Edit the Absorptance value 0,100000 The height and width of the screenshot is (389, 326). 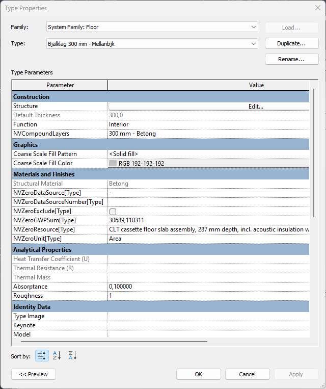coord(209,287)
